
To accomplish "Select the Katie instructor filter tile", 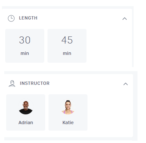I will coord(68,112).
